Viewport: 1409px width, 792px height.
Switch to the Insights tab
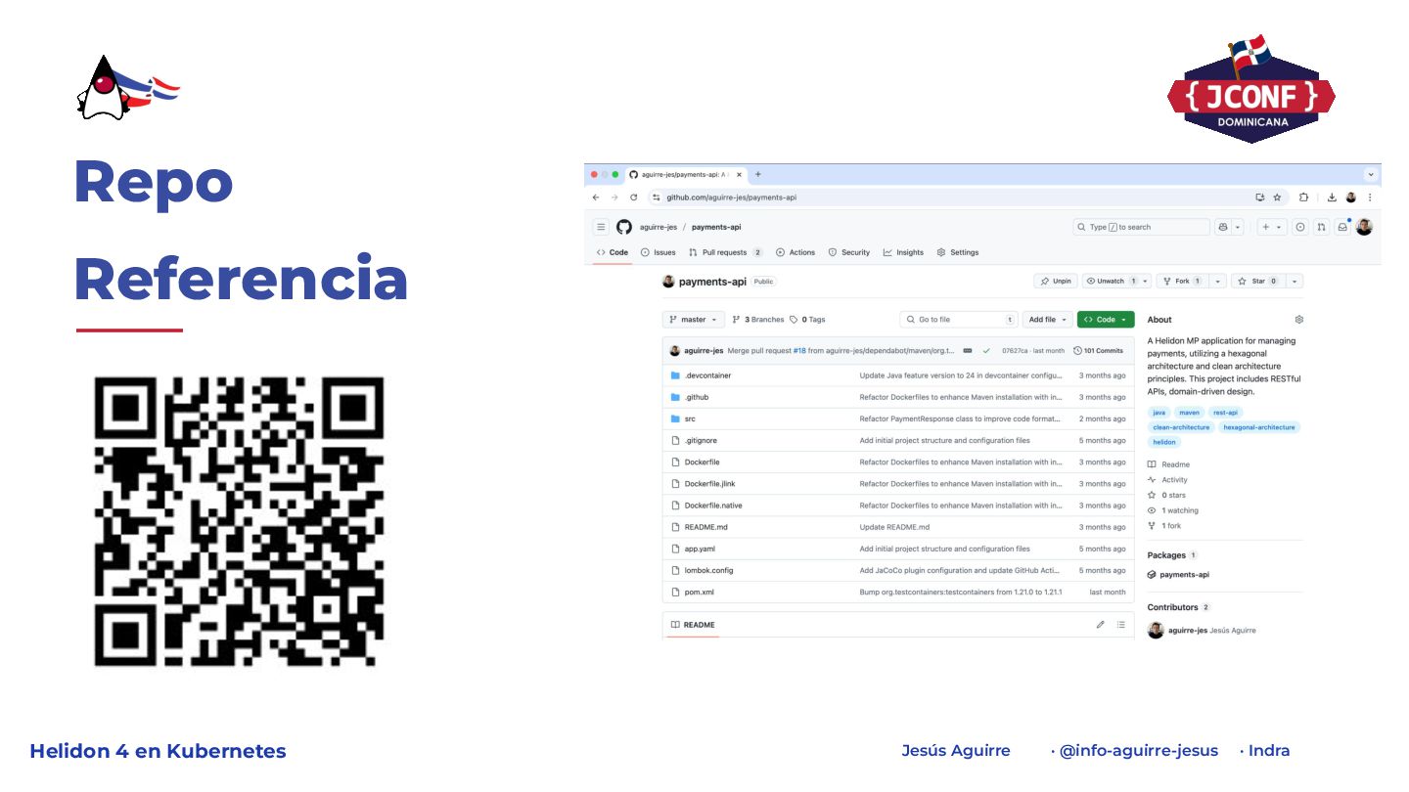(903, 252)
